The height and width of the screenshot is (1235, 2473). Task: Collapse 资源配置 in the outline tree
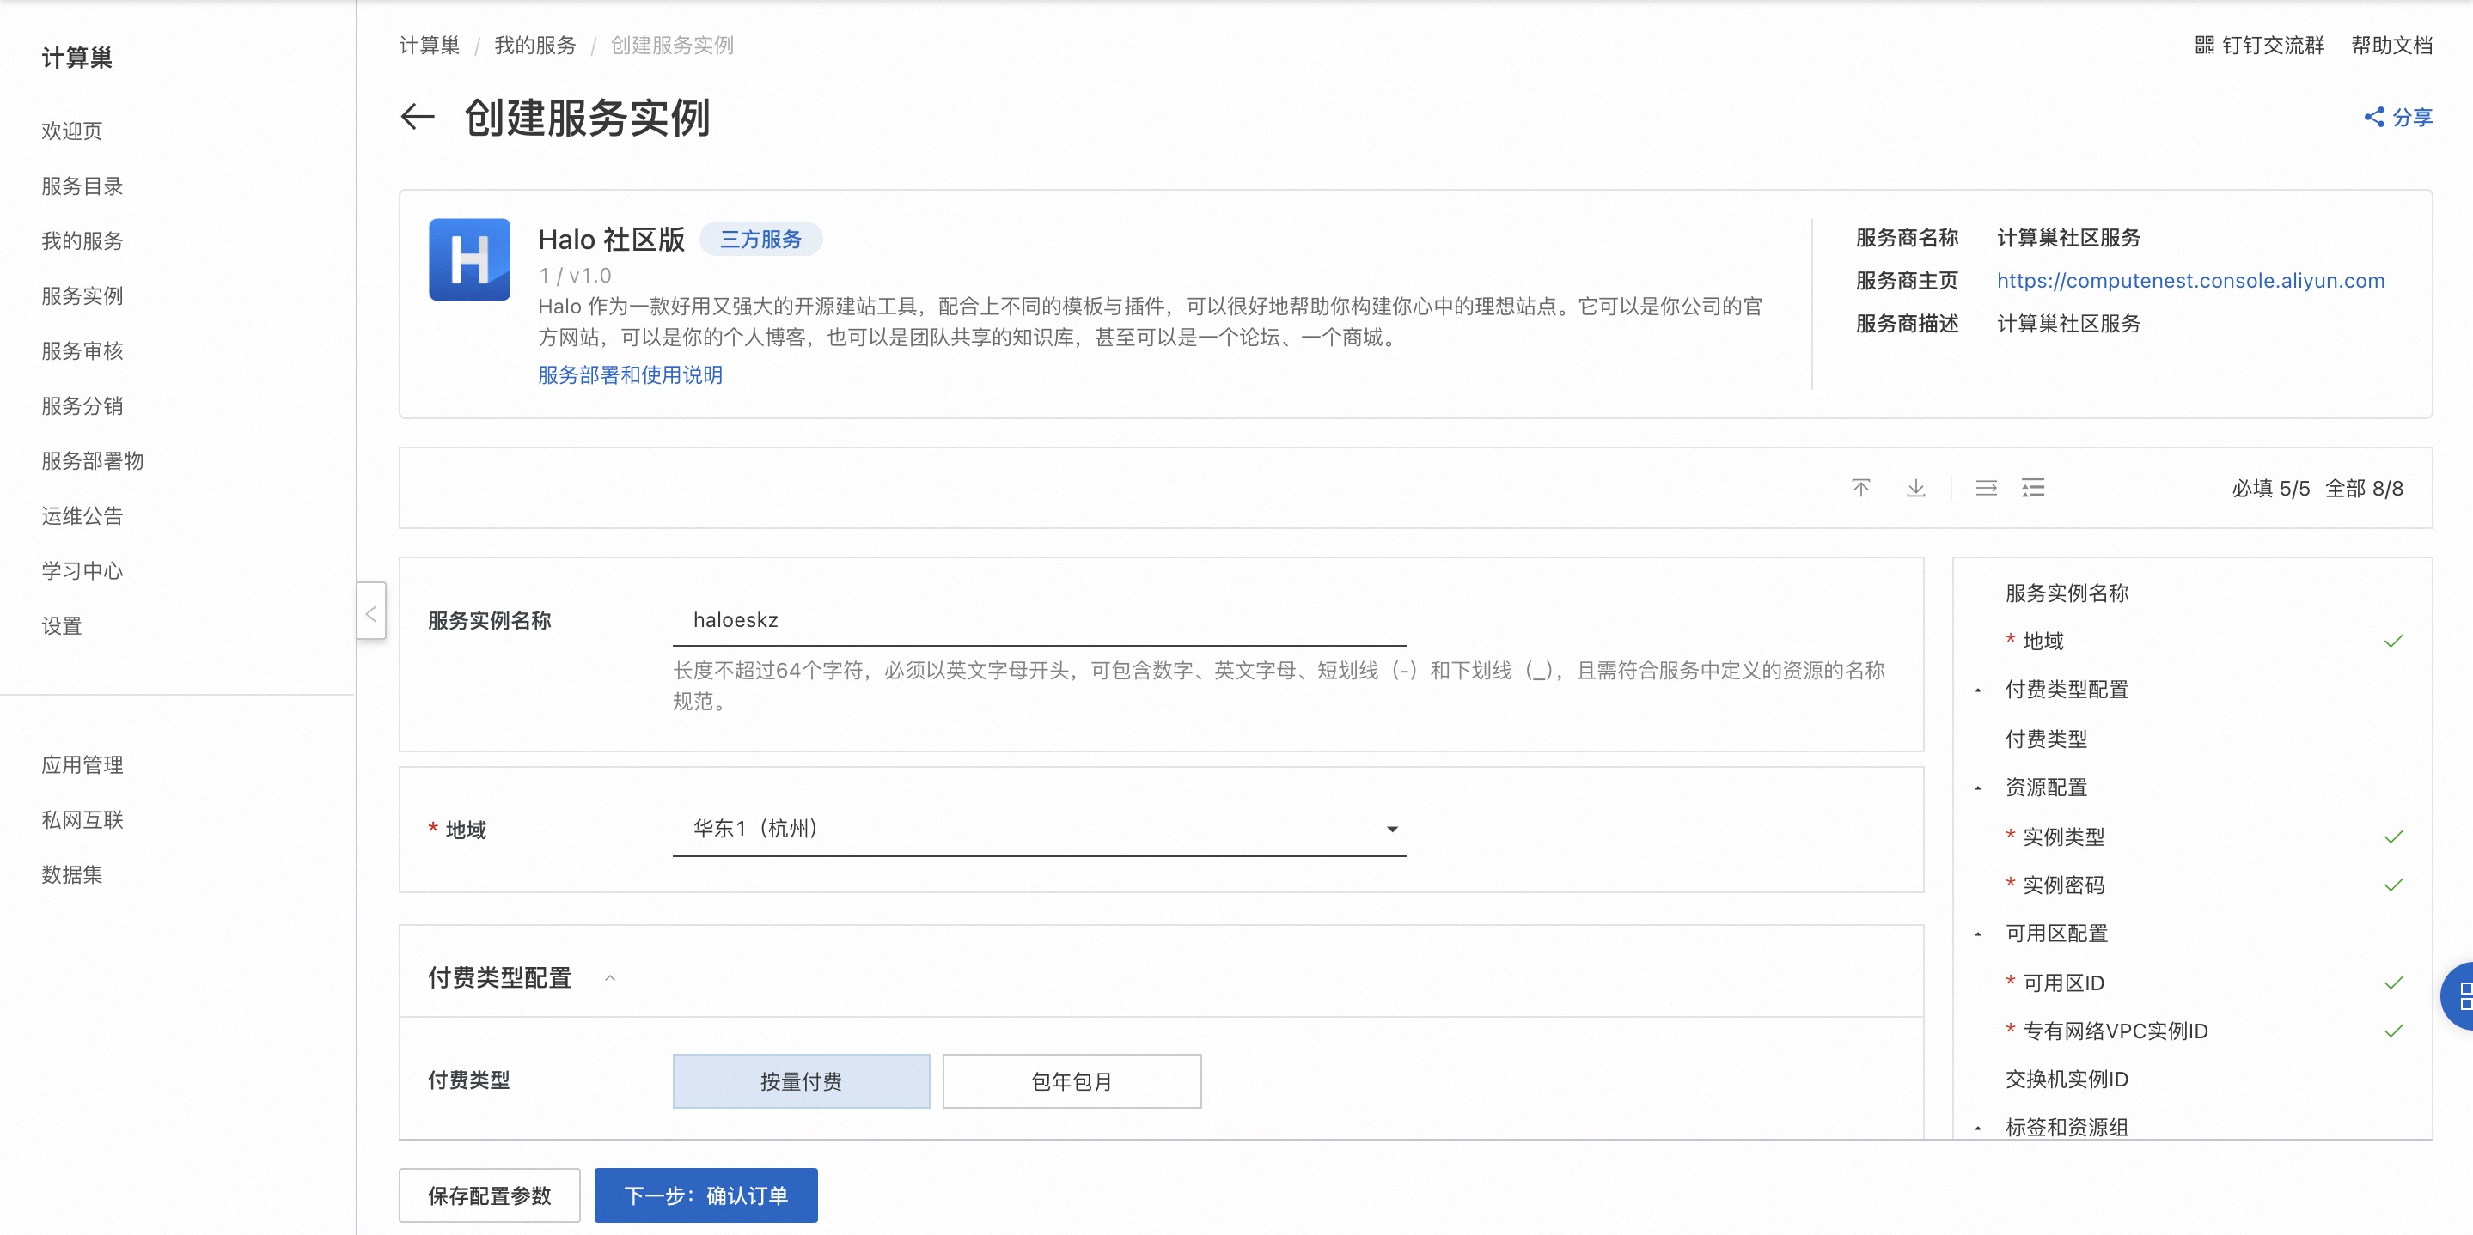[1978, 788]
